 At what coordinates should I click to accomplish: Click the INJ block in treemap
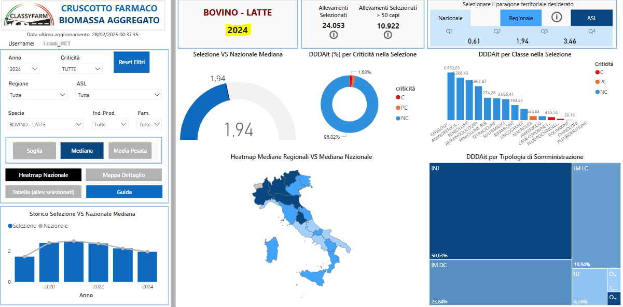[500, 212]
